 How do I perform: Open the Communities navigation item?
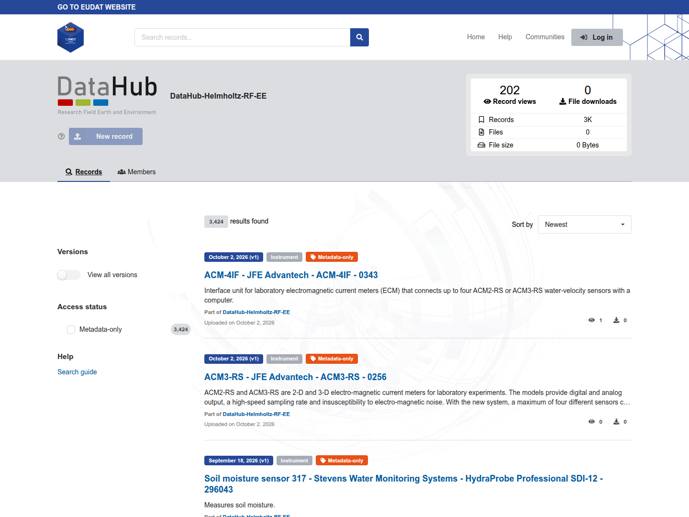pos(545,37)
